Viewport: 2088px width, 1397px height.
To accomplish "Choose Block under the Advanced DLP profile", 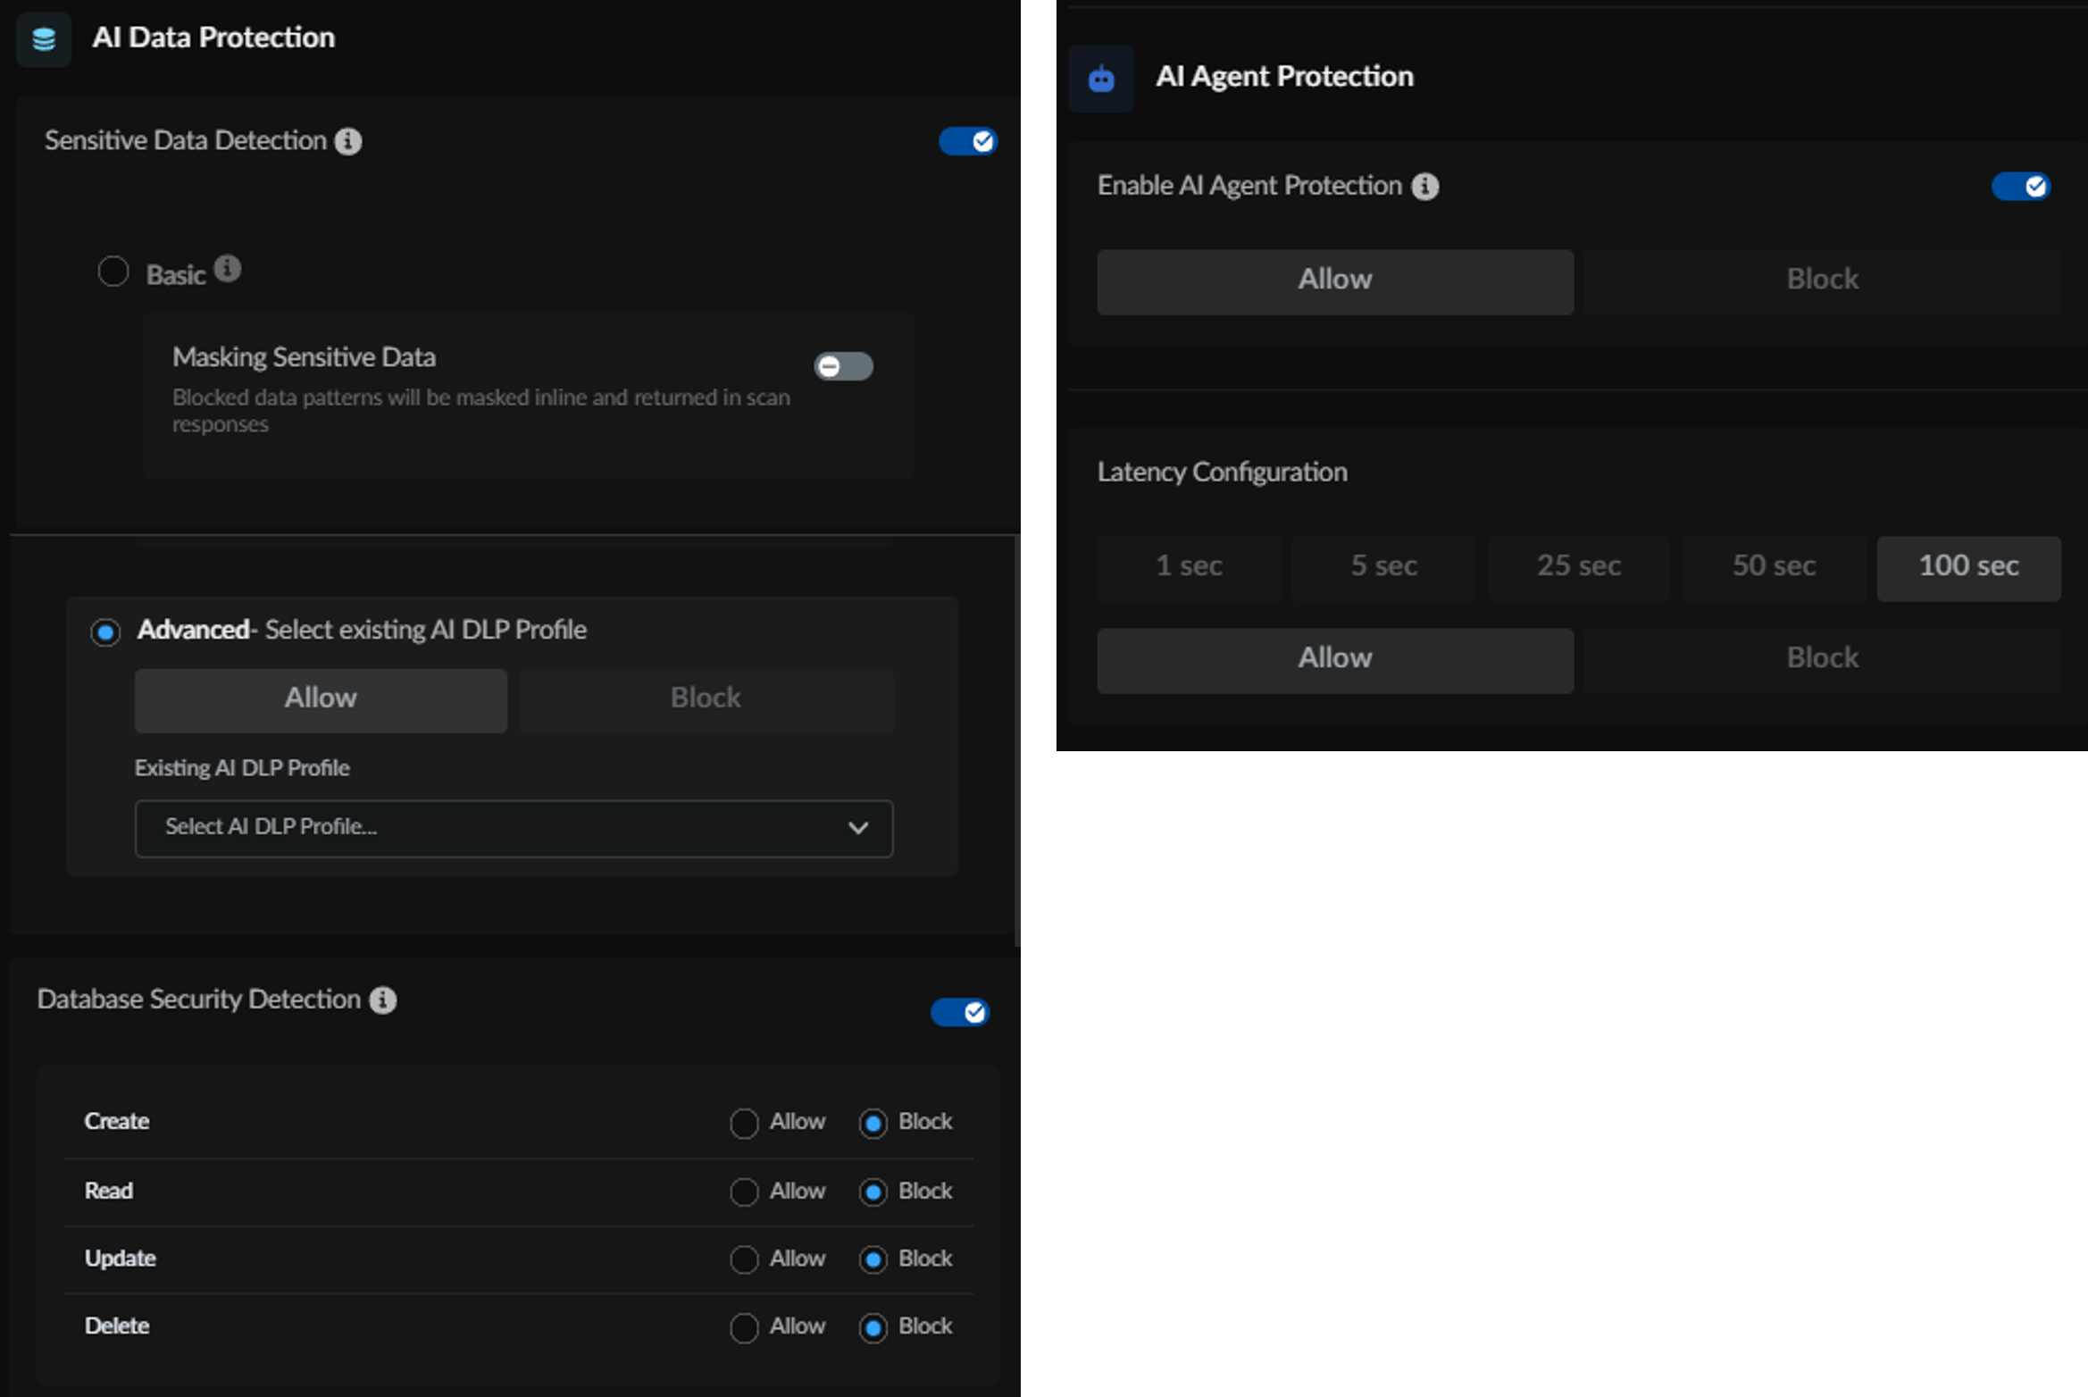I will pos(706,699).
